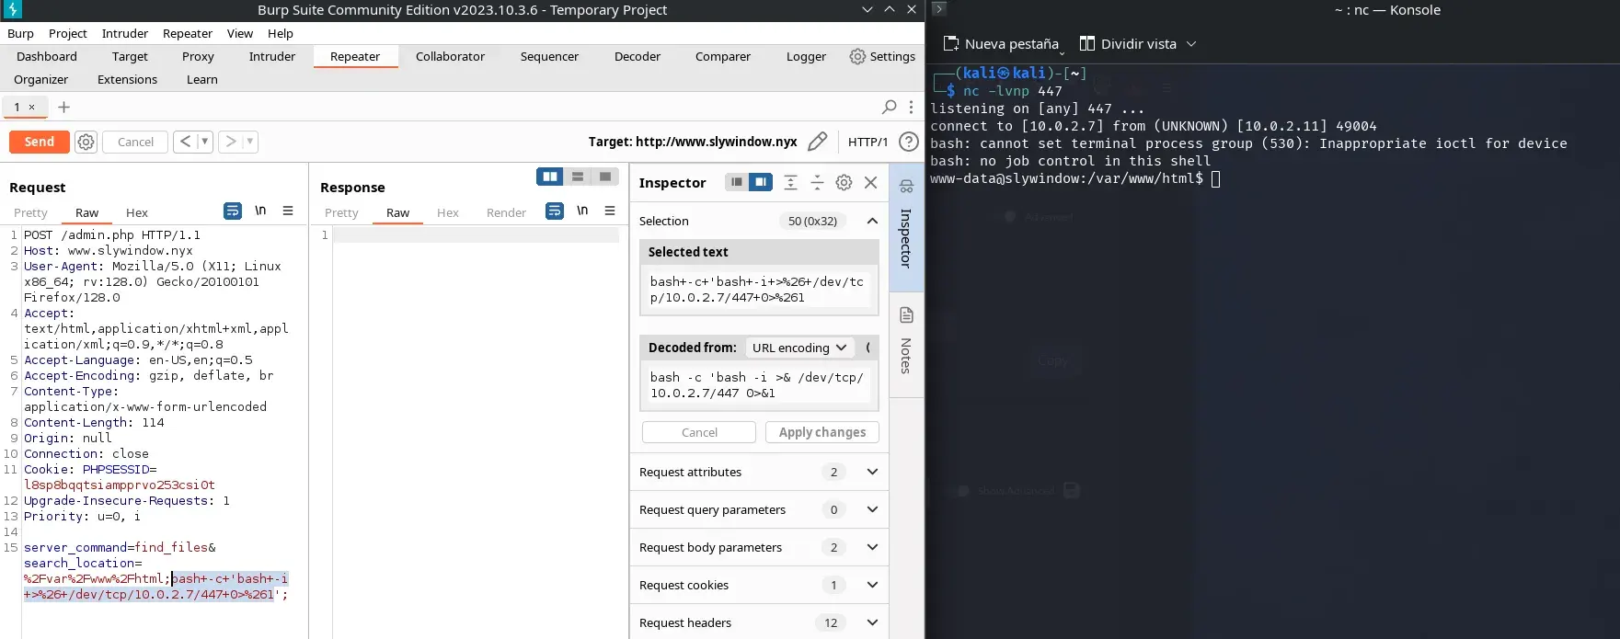
Task: Open a new tab in Konsole (Nueva pestaña)
Action: point(1001,44)
